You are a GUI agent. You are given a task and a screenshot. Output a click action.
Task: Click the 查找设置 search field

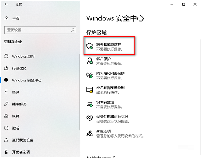(40, 30)
